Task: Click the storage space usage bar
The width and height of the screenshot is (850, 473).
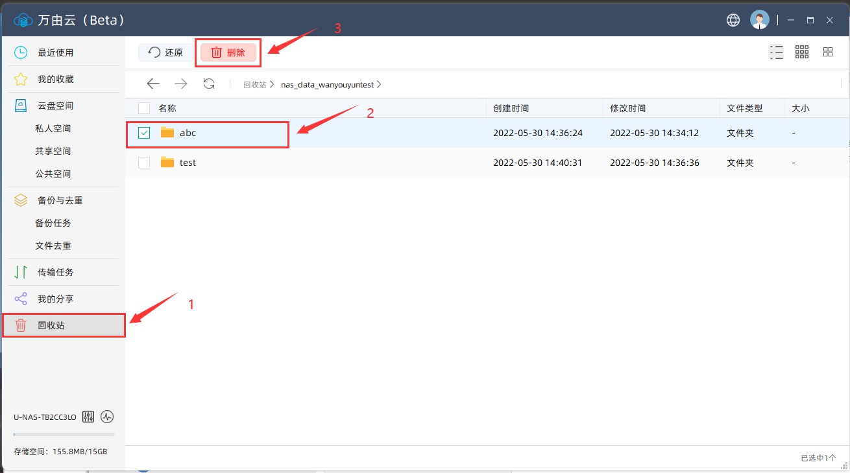Action: click(x=64, y=434)
